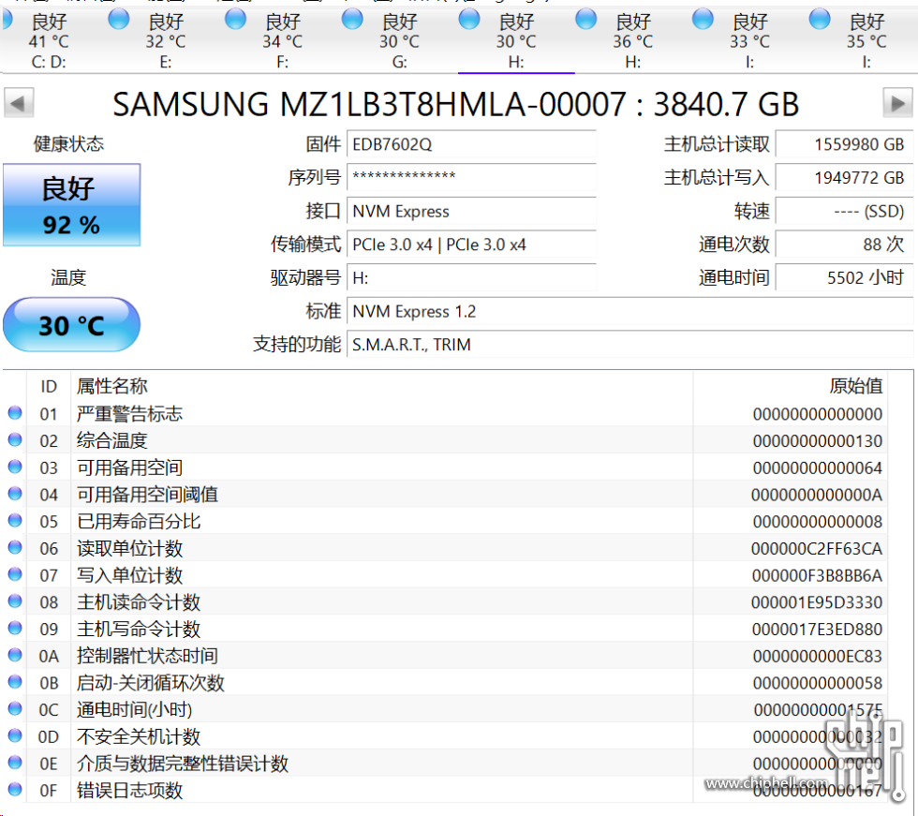The height and width of the screenshot is (816, 918).
Task: Click the 属性名称 column header
Action: pos(382,386)
